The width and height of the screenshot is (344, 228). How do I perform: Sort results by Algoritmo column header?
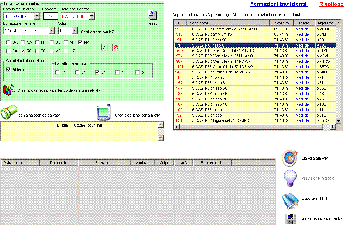coord(325,23)
